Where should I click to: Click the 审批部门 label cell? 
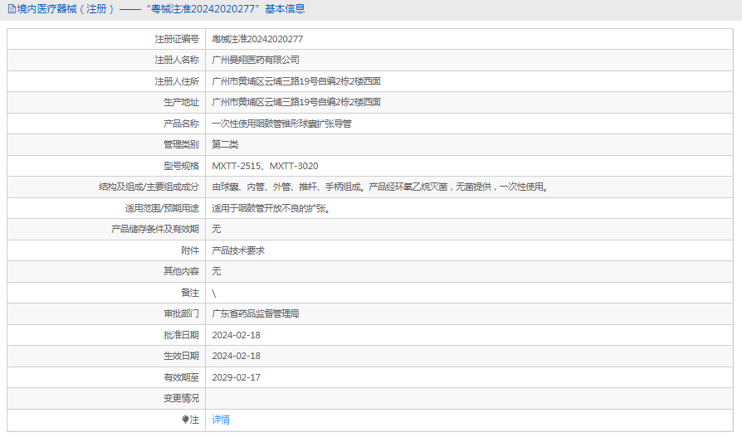[106, 314]
